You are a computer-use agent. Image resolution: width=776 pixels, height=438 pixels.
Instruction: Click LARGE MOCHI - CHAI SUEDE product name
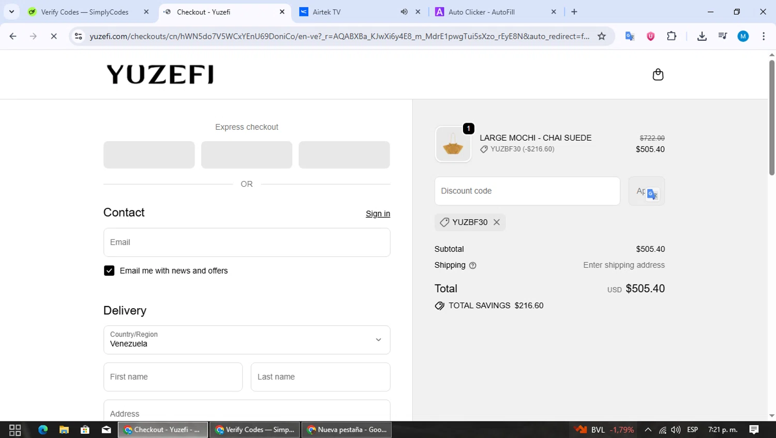[x=535, y=138]
